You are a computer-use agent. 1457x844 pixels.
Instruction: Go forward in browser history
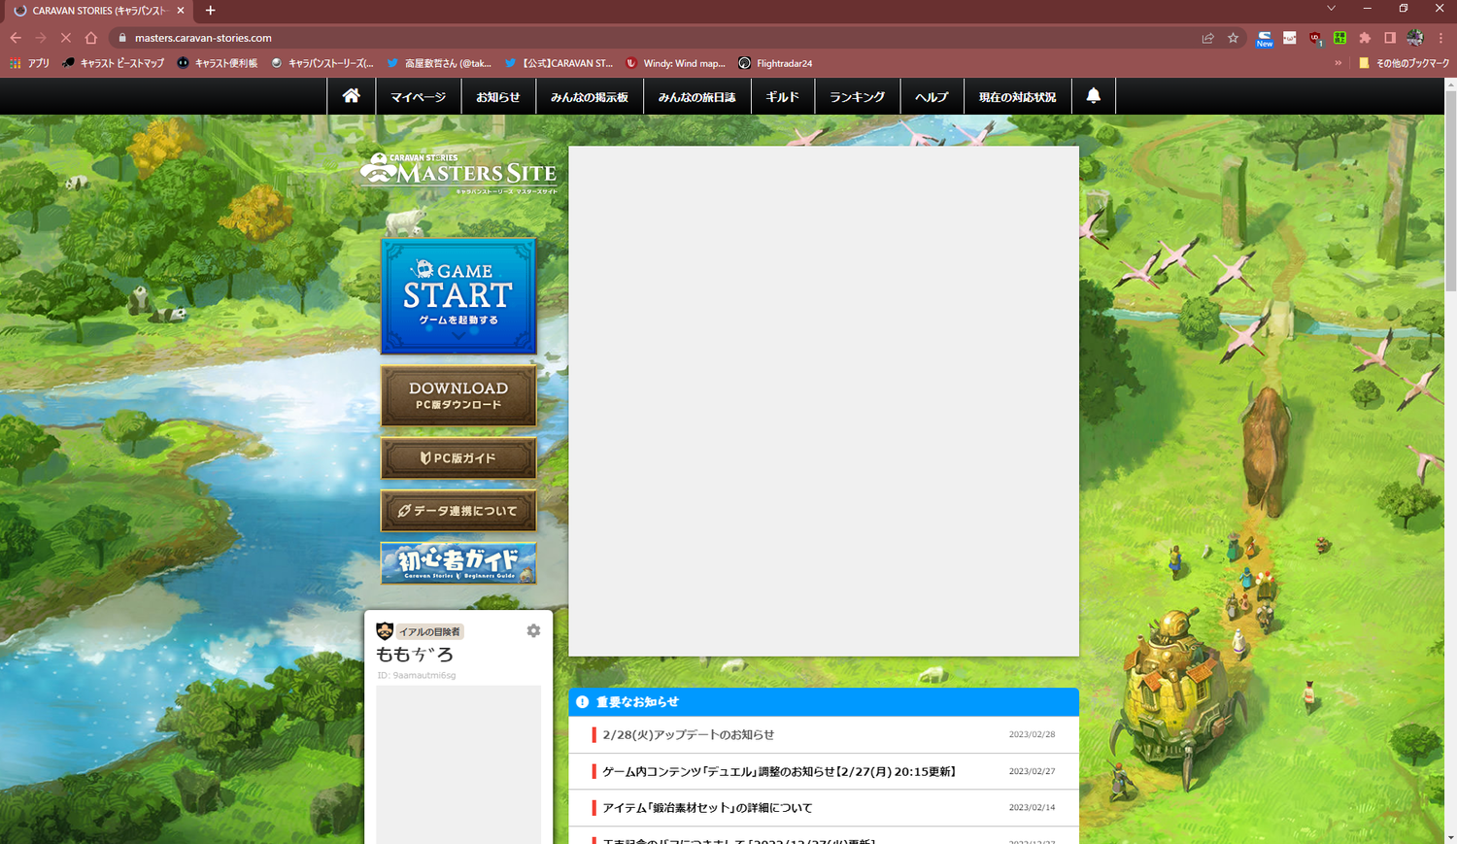[x=41, y=38]
